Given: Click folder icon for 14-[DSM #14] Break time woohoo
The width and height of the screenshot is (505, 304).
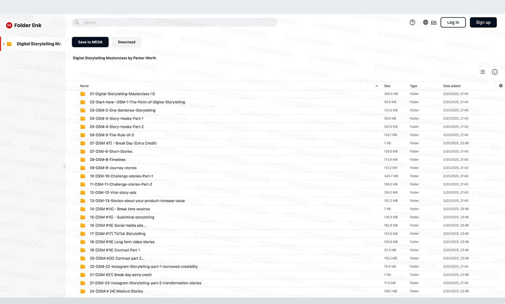Looking at the screenshot, I should 82,209.
